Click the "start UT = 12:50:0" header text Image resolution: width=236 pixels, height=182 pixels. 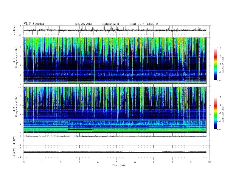pyautogui.click(x=144, y=24)
